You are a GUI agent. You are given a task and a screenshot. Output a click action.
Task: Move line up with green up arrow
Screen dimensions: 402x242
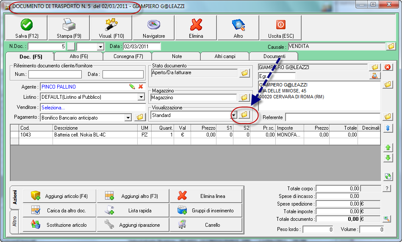tap(388, 147)
